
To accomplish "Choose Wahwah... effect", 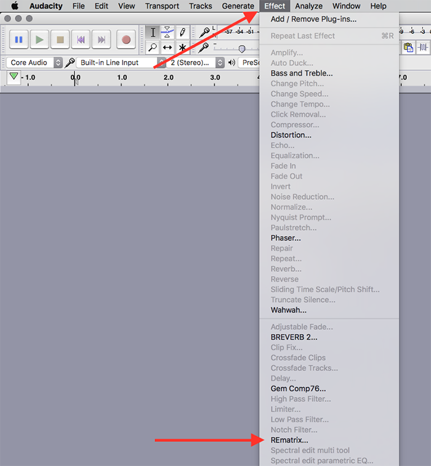I will coord(329,310).
